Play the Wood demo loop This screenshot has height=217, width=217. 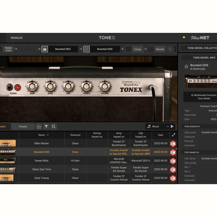tap(172, 127)
